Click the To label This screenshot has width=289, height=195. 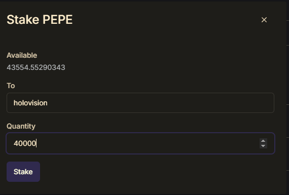tap(11, 86)
